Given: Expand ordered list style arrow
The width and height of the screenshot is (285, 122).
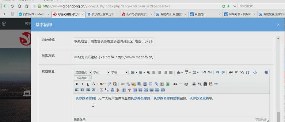Looking at the screenshot, I should (x=136, y=72).
